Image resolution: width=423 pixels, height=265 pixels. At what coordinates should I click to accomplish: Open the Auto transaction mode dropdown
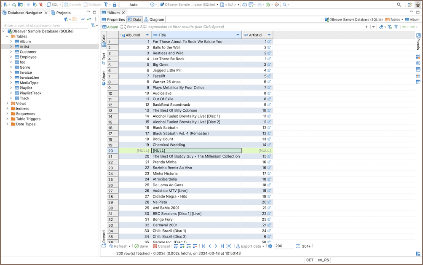[x=134, y=5]
